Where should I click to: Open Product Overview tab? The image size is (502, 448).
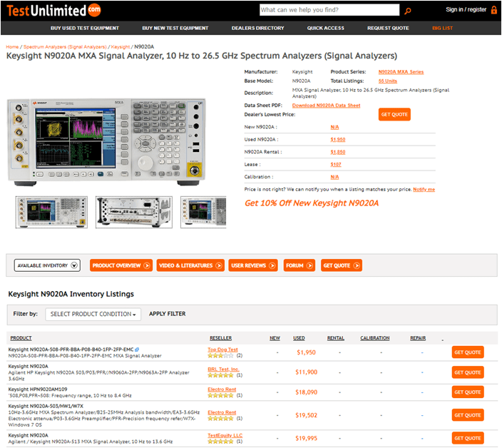tap(121, 265)
